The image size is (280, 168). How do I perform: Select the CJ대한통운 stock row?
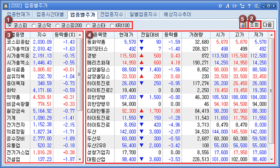point(177,111)
